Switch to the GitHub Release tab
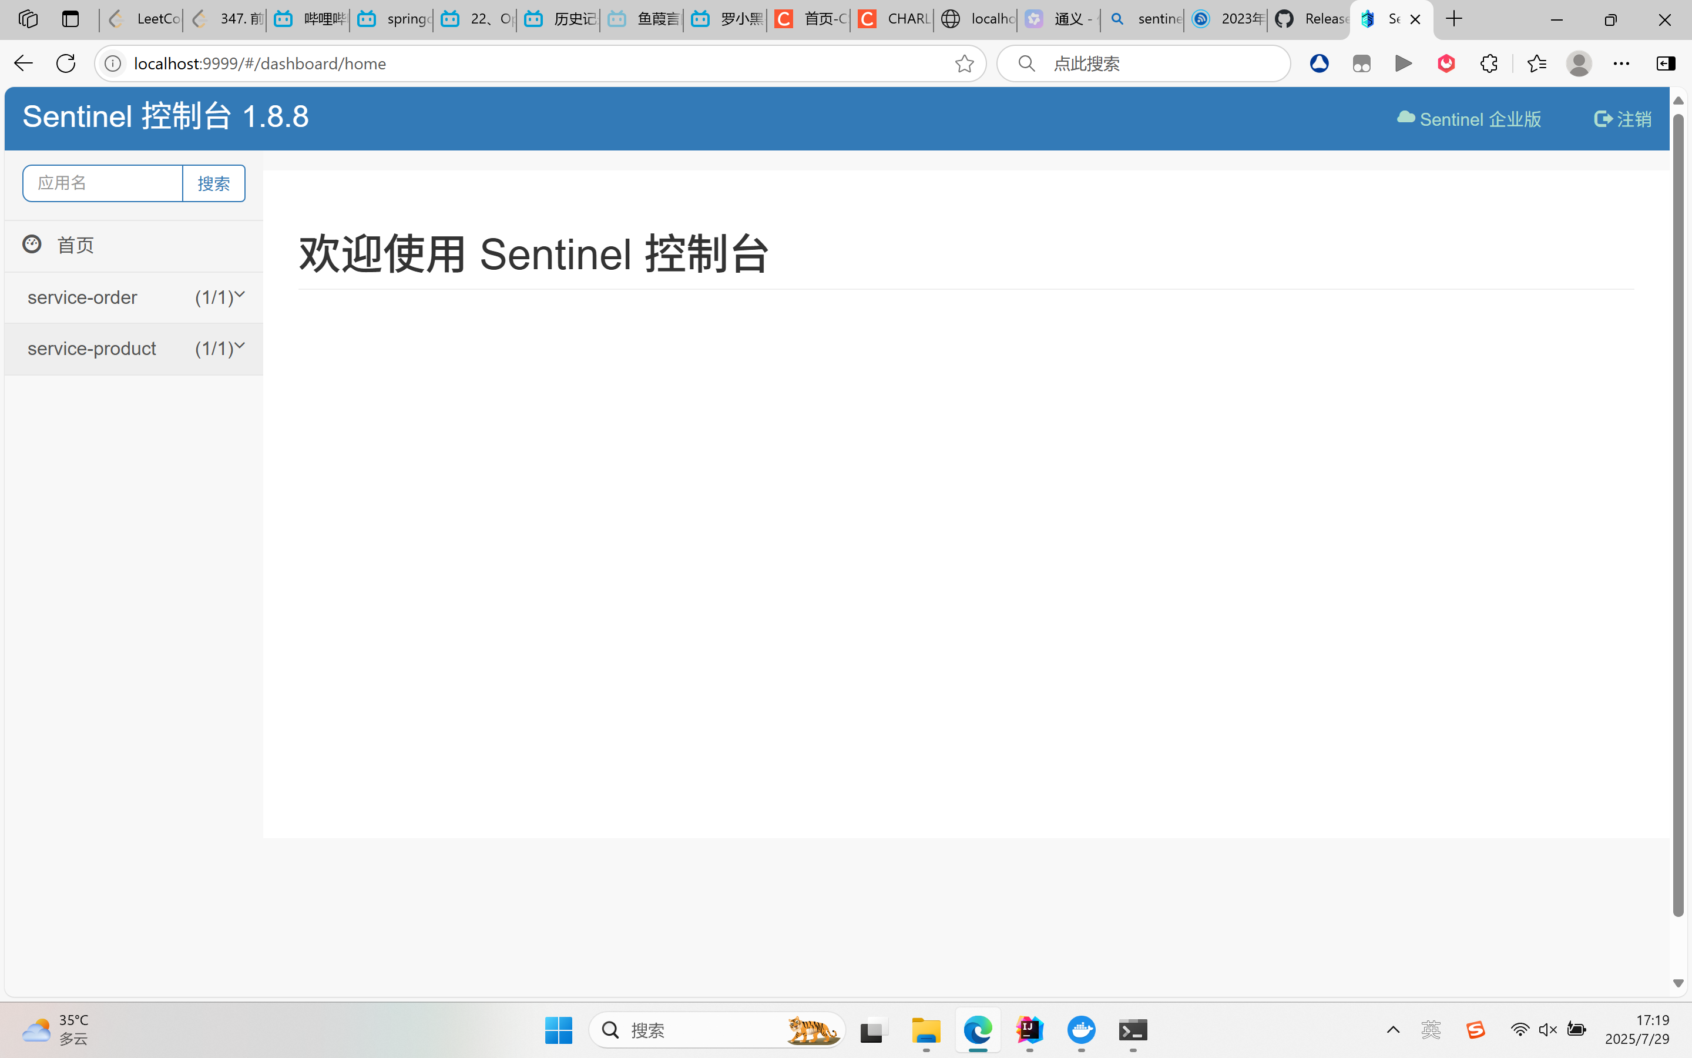The image size is (1692, 1058). 1310,19
